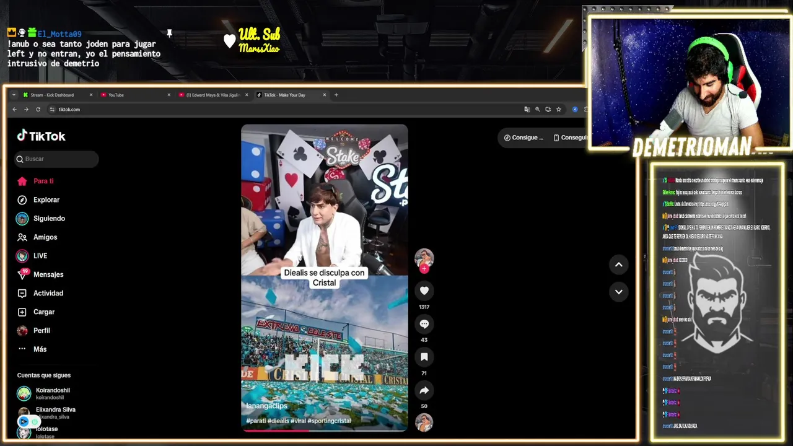Click the floating blue extension icon

tap(24, 421)
